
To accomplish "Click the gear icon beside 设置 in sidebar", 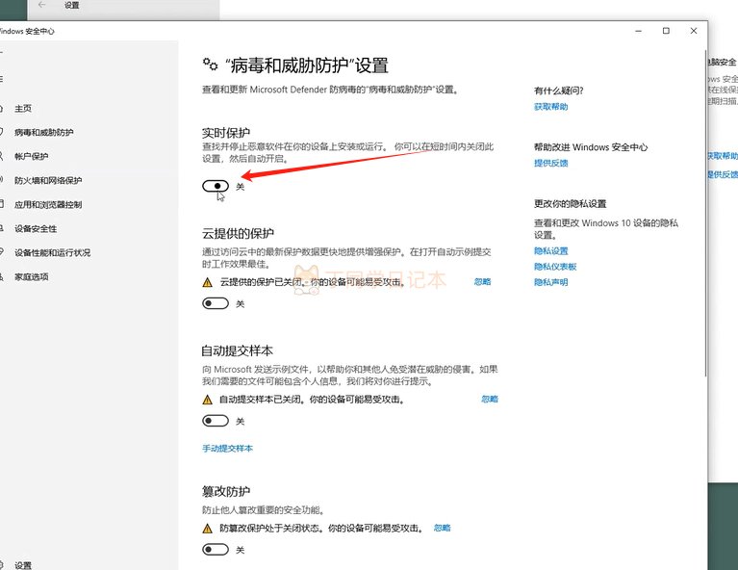I will [3, 565].
